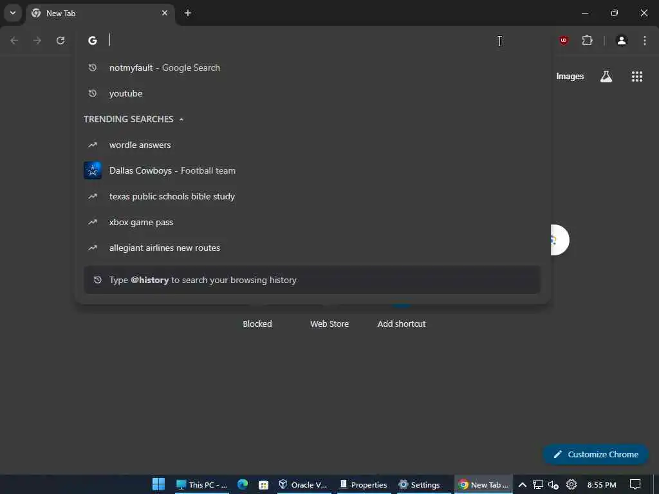Image resolution: width=659 pixels, height=494 pixels.
Task: Open the Blocked shortcut
Action: tap(257, 324)
